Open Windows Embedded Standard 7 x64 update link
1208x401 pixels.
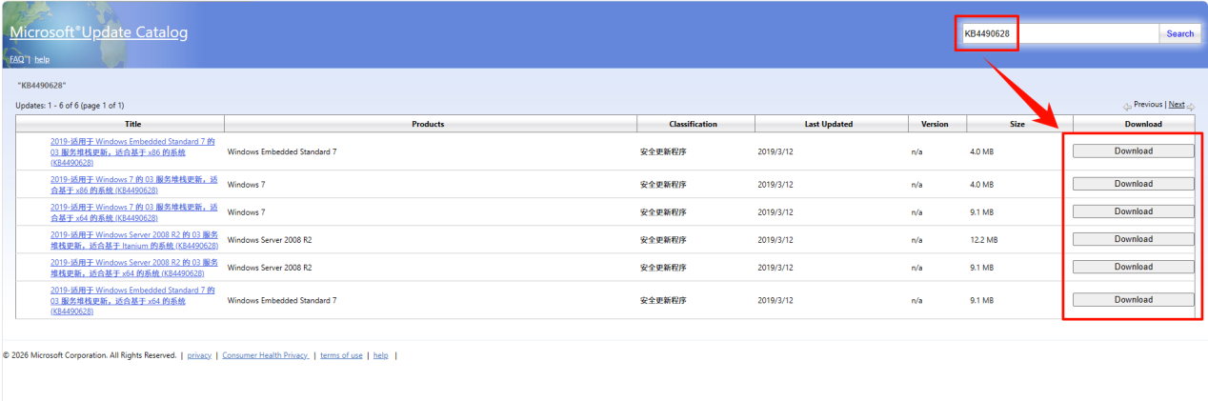(x=132, y=300)
